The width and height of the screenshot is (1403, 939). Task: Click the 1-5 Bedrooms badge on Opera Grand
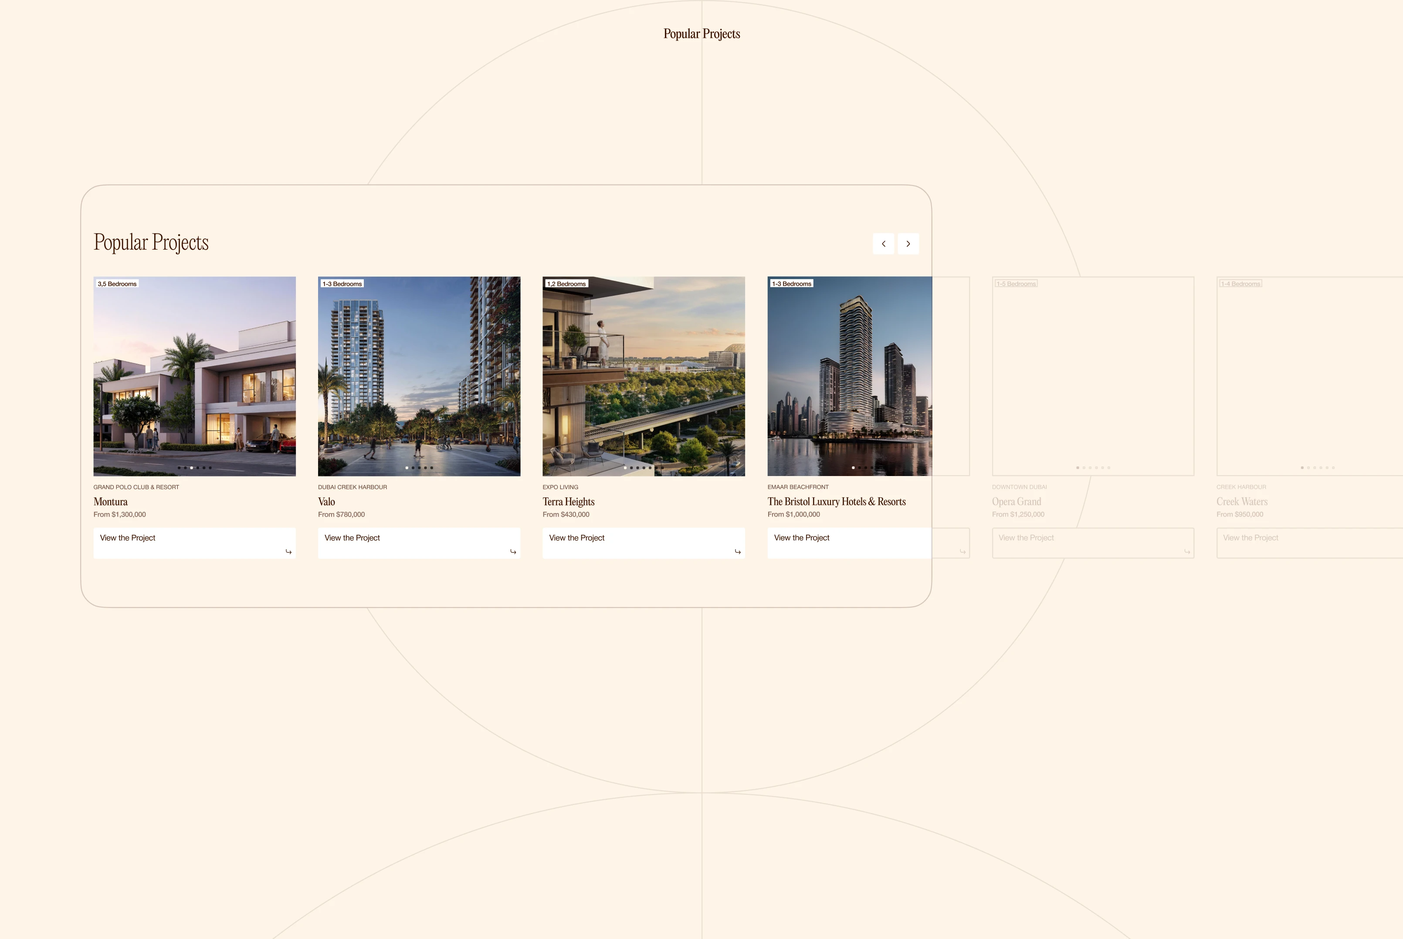(x=1016, y=284)
